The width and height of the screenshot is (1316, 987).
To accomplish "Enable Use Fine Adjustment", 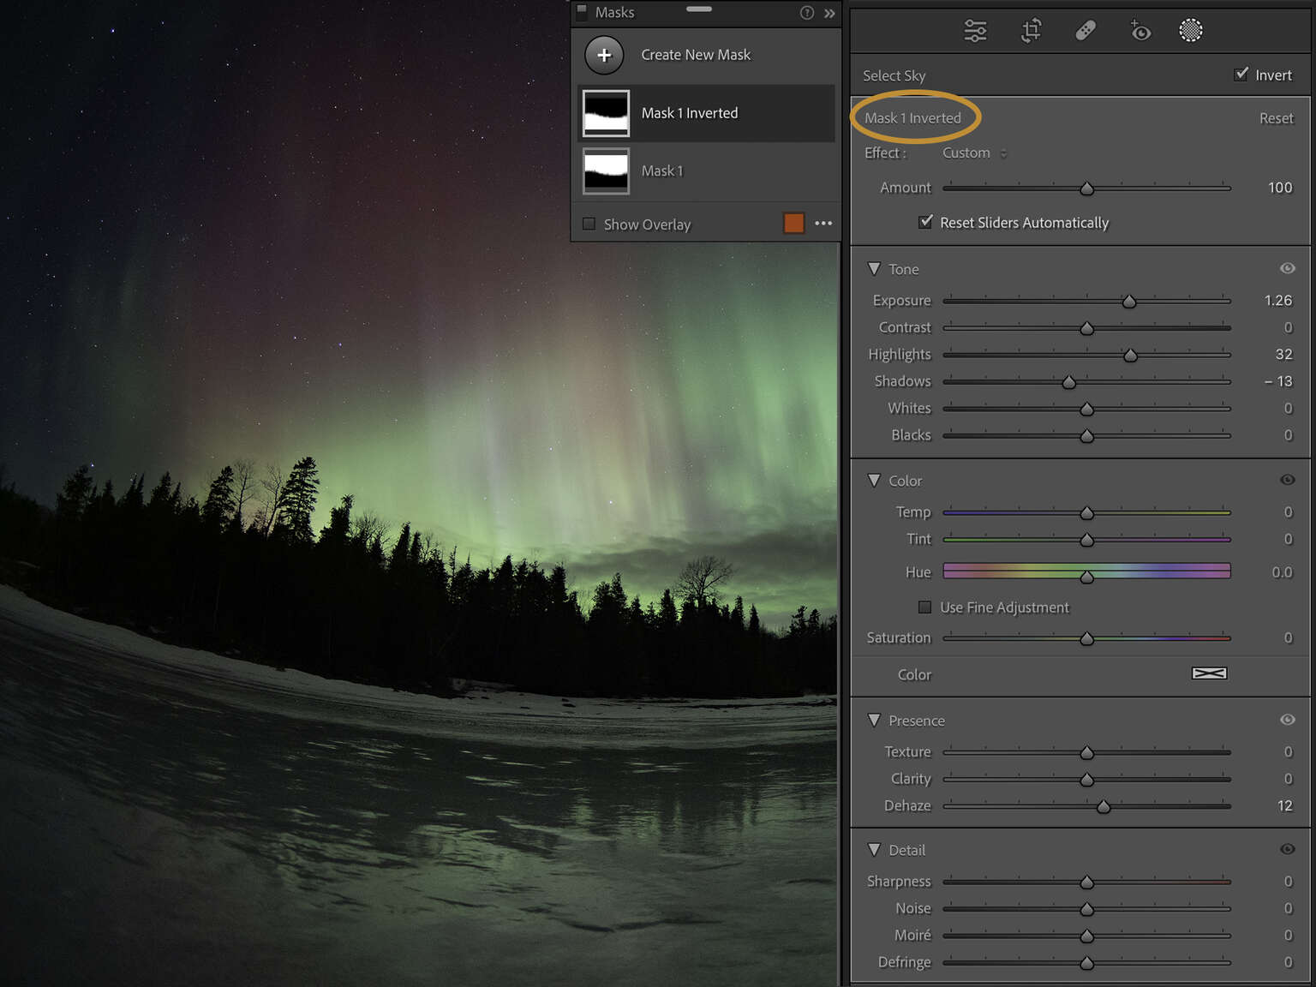I will pyautogui.click(x=924, y=607).
